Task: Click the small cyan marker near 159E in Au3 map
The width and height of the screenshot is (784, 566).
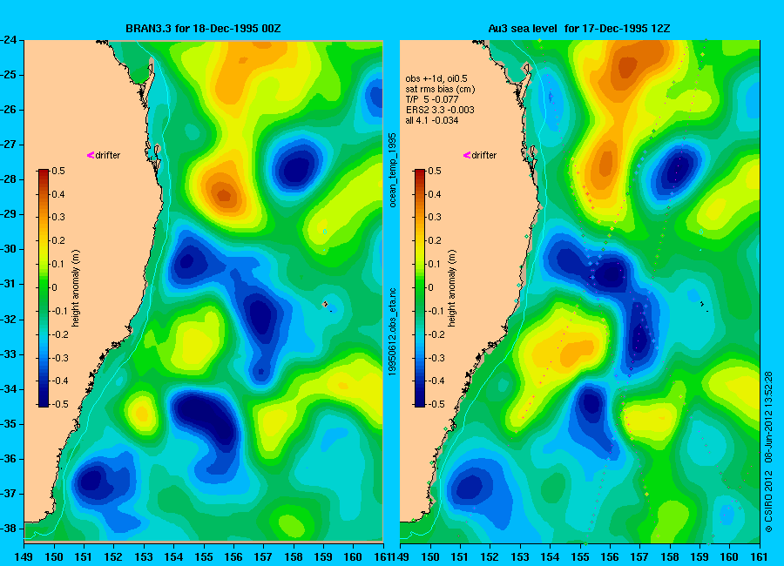Action: point(701,232)
